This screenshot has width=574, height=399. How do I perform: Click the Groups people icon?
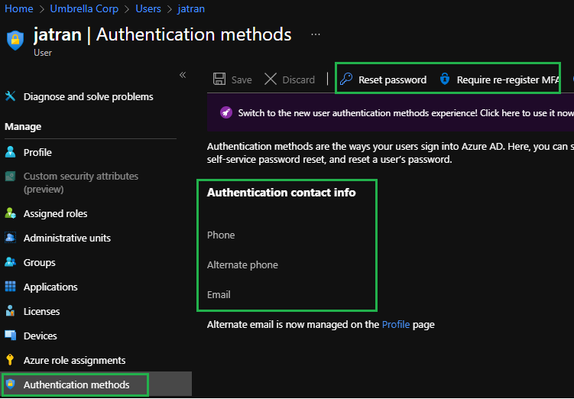coord(10,262)
